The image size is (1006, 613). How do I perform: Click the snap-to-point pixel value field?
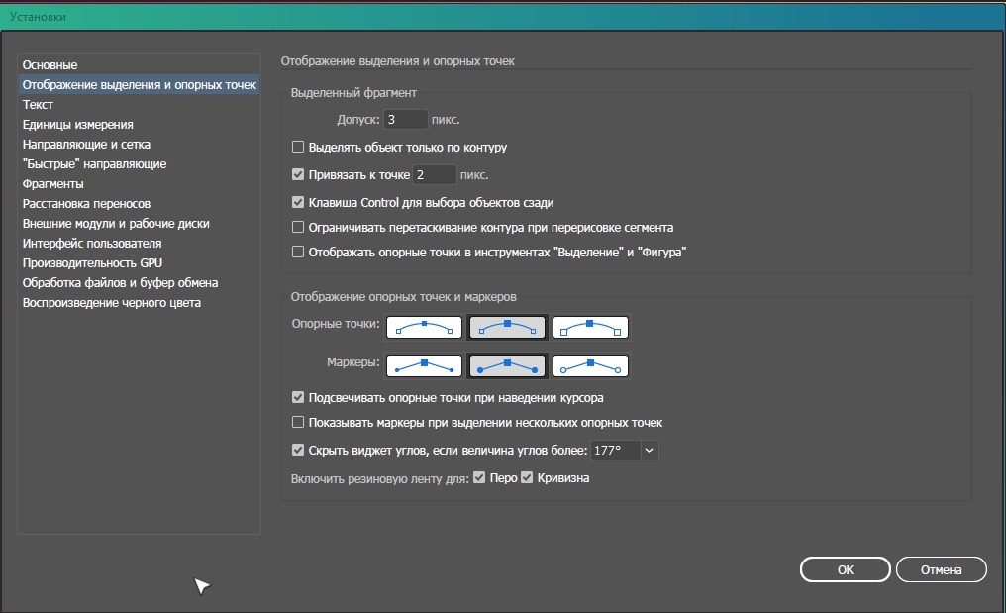[x=435, y=175]
